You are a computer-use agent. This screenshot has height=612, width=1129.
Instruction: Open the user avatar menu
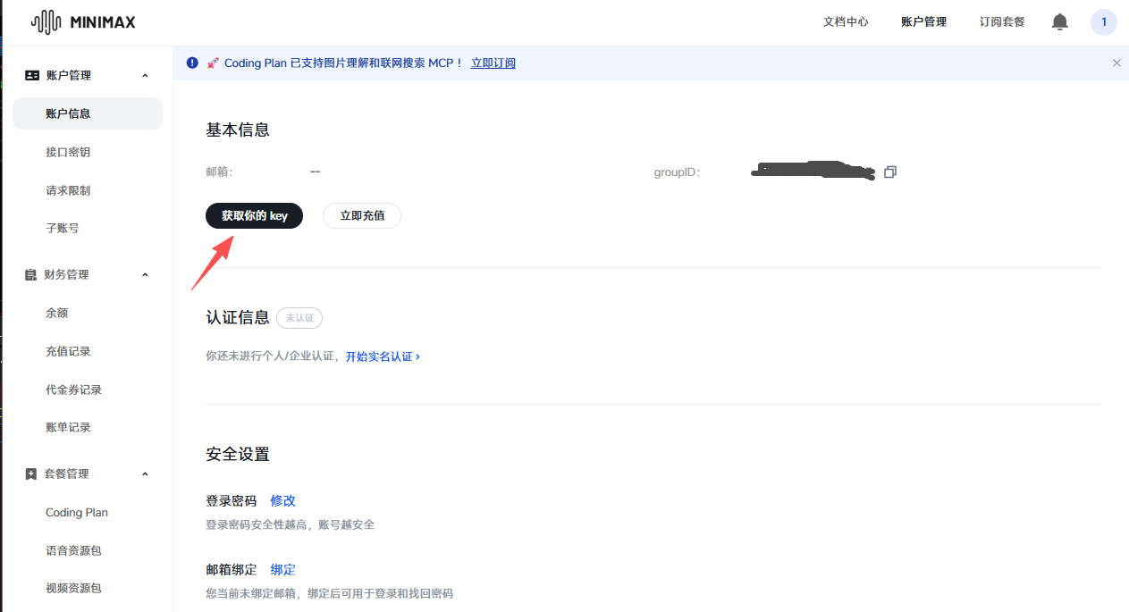[1103, 21]
